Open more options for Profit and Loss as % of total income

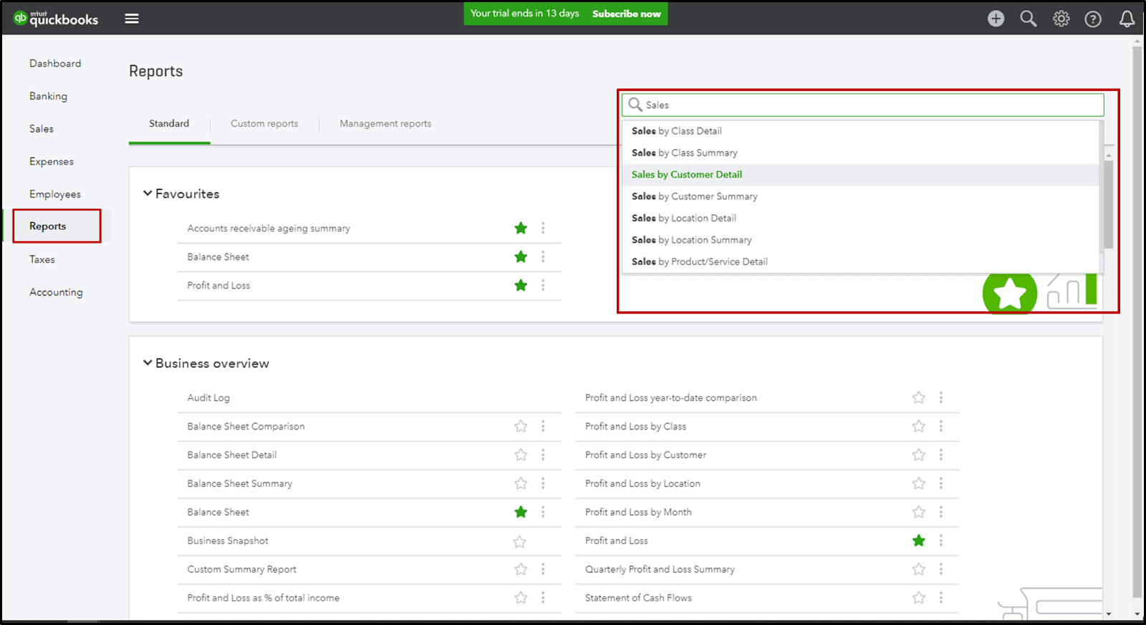[543, 598]
